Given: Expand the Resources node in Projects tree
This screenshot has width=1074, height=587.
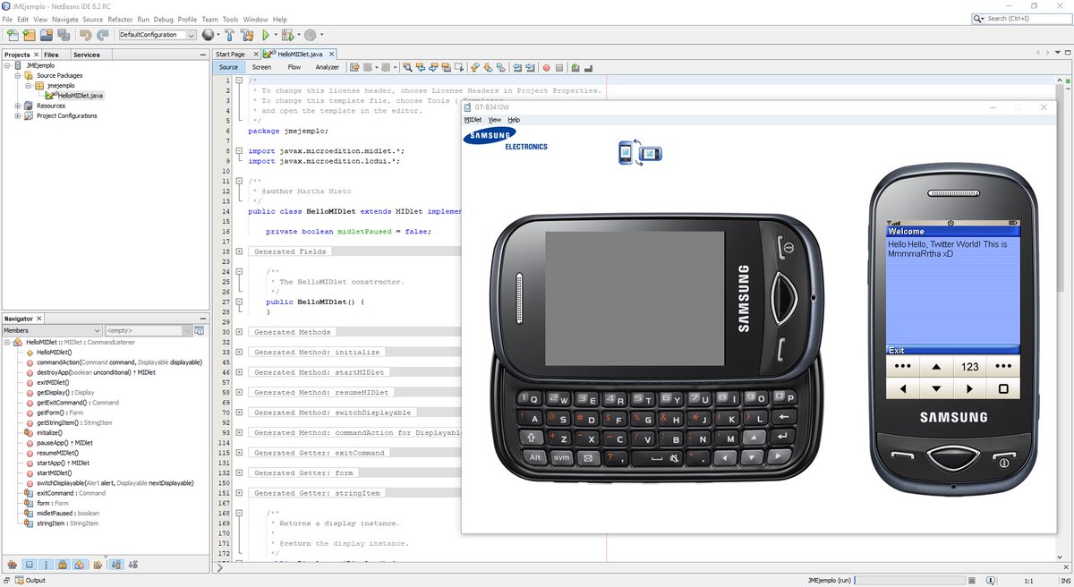Looking at the screenshot, I should click(x=17, y=106).
